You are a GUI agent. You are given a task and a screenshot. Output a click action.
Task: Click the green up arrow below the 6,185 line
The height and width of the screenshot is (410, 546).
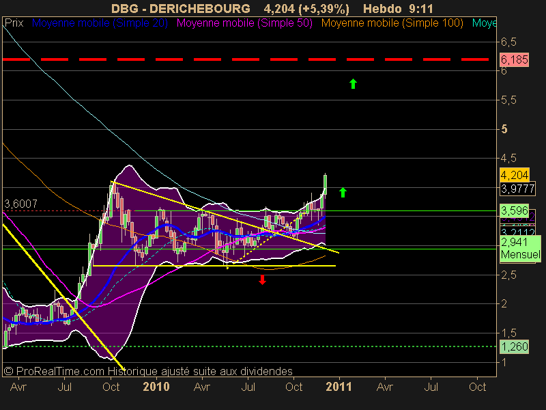coord(353,83)
